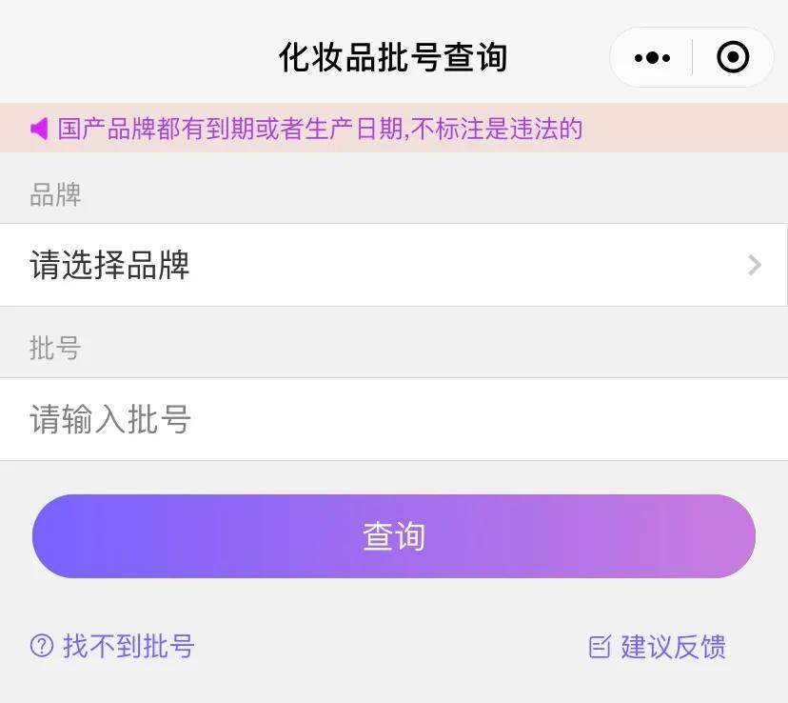Open the 找不到批号 help link
The height and width of the screenshot is (703, 788).
pyautogui.click(x=128, y=646)
